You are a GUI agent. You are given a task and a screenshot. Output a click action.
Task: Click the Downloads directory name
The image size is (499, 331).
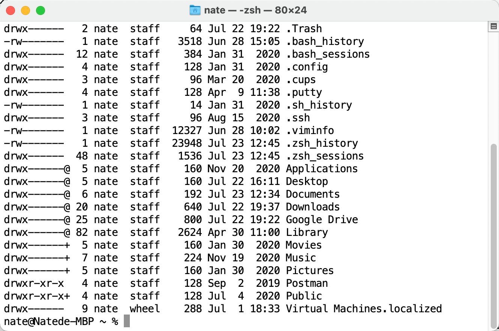[x=313, y=207]
